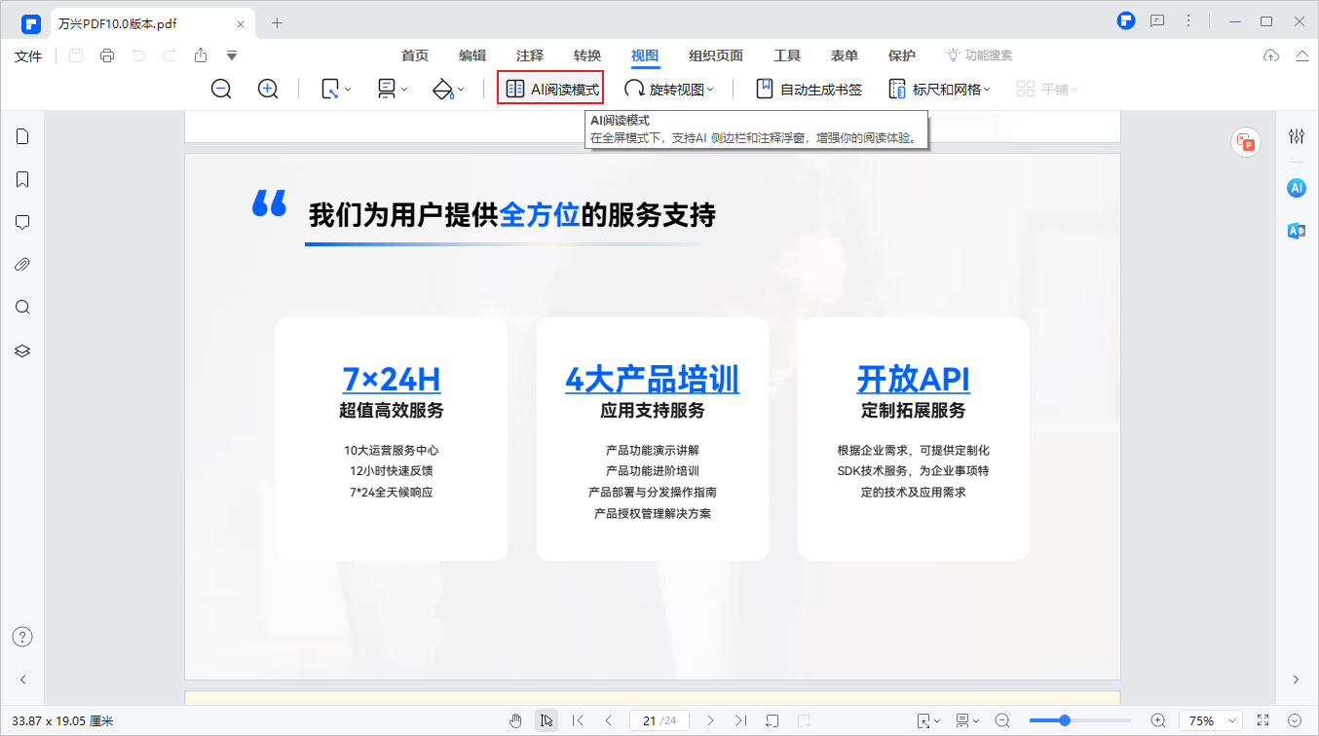Open the attachments paperclip panel
Screen dimensions: 1319x736
tap(22, 265)
